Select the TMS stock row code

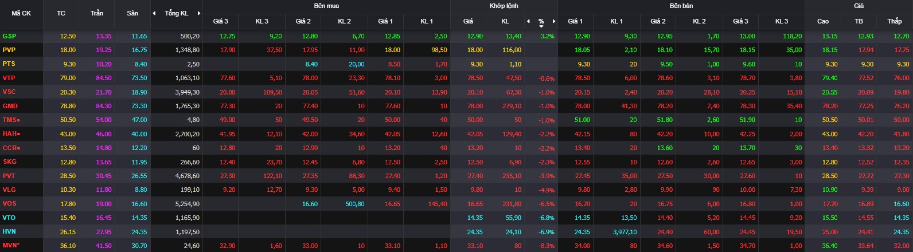pyautogui.click(x=11, y=120)
